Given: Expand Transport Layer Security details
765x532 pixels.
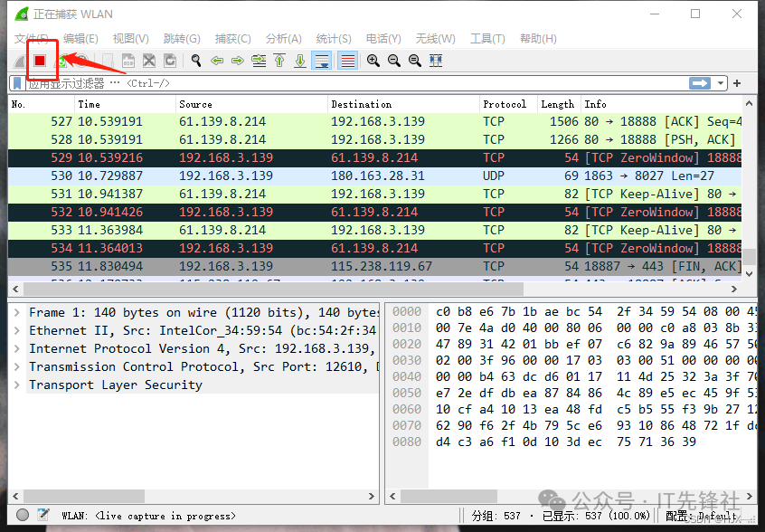Looking at the screenshot, I should tap(17, 385).
